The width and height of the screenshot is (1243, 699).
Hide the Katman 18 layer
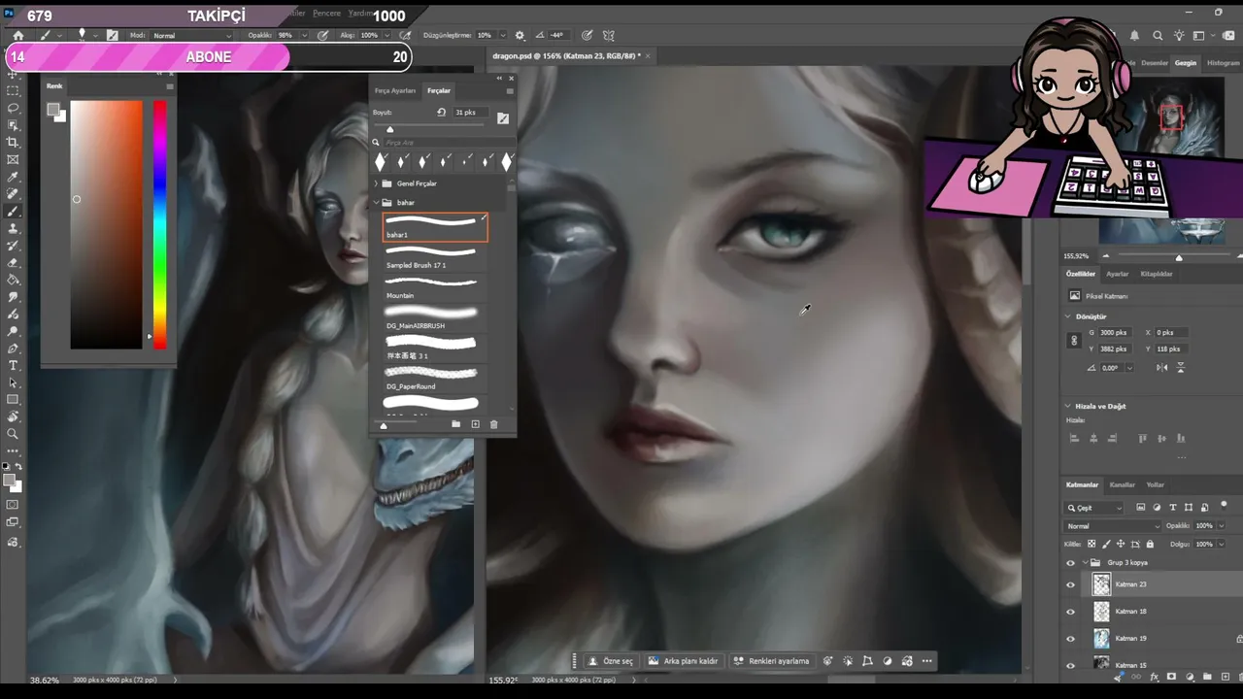click(x=1070, y=612)
